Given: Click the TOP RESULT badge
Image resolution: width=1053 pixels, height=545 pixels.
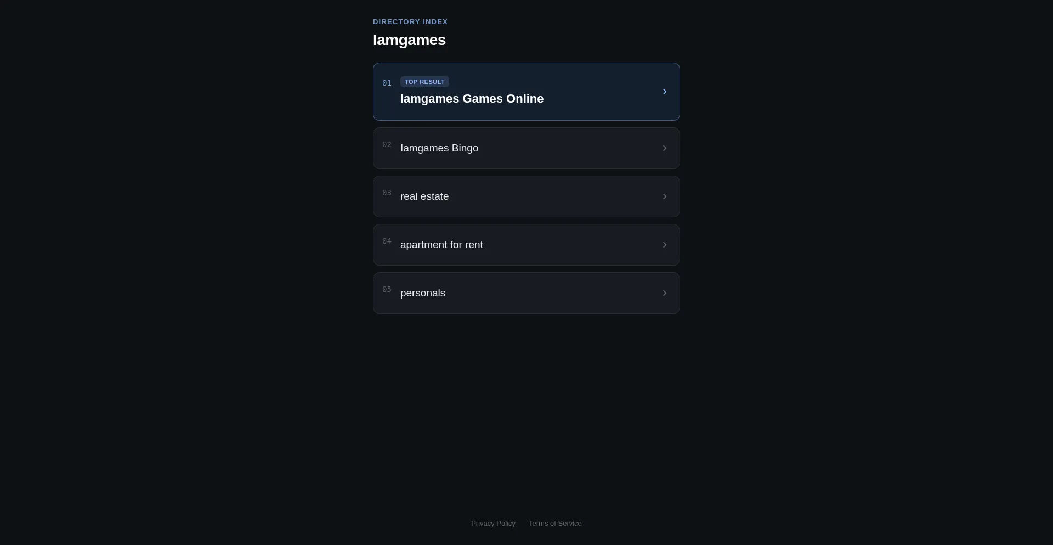Looking at the screenshot, I should pyautogui.click(x=424, y=82).
